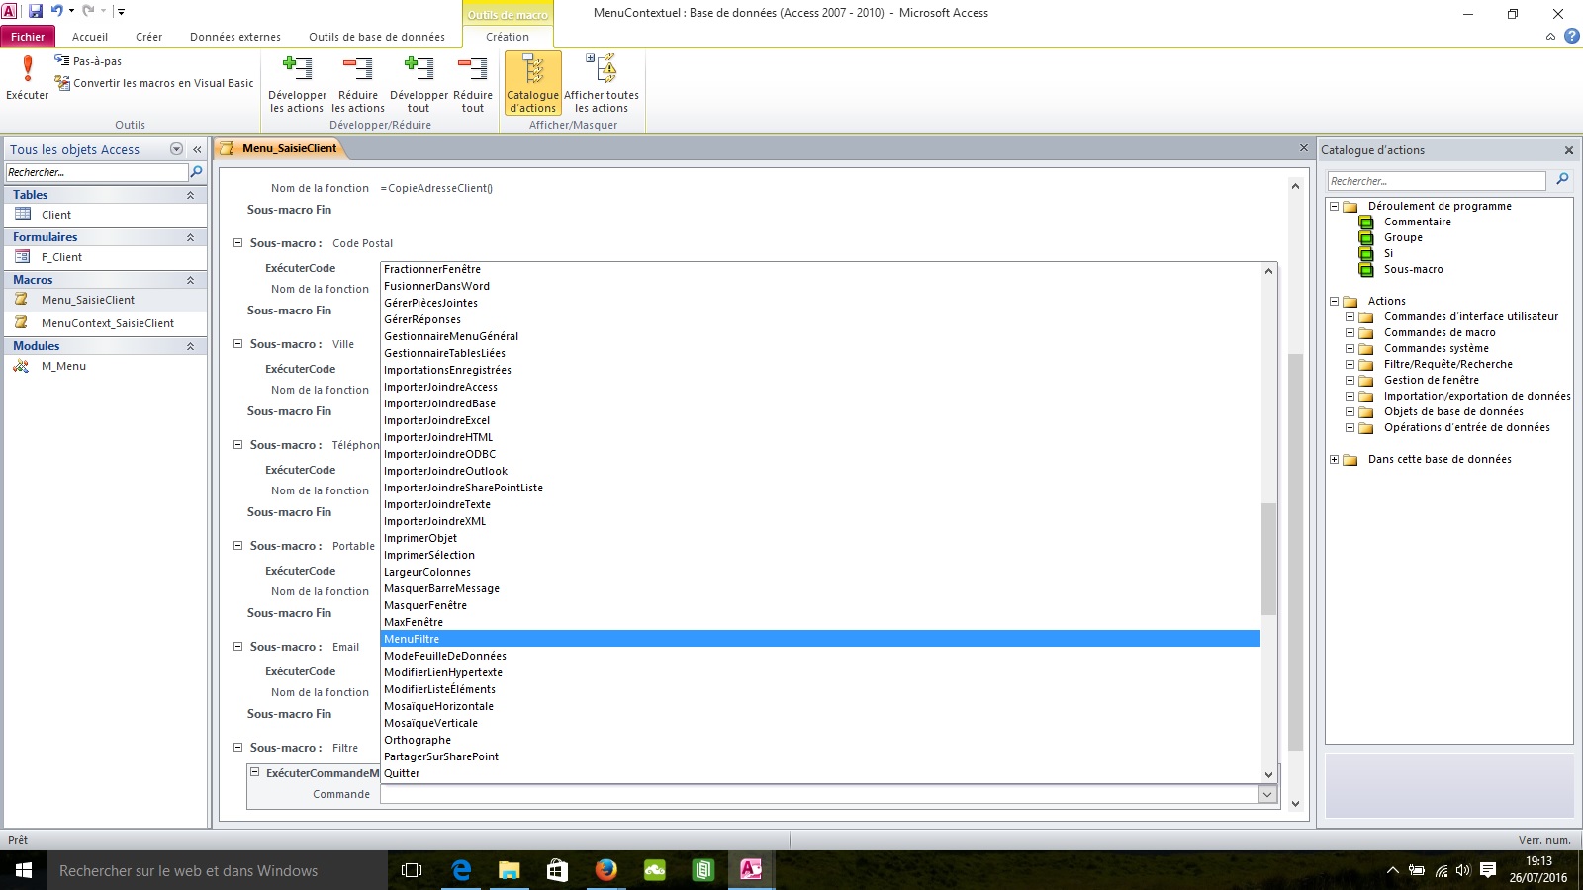The image size is (1583, 890).
Task: Collapse the Modules group
Action: click(190, 346)
